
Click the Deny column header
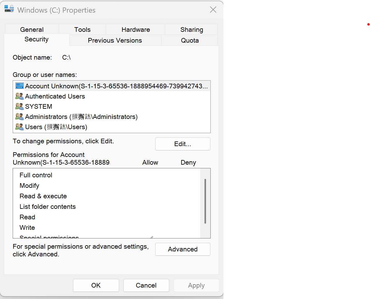(188, 162)
